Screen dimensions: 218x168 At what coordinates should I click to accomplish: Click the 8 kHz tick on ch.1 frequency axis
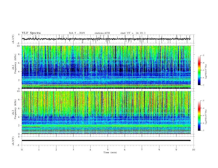coord(19,54)
